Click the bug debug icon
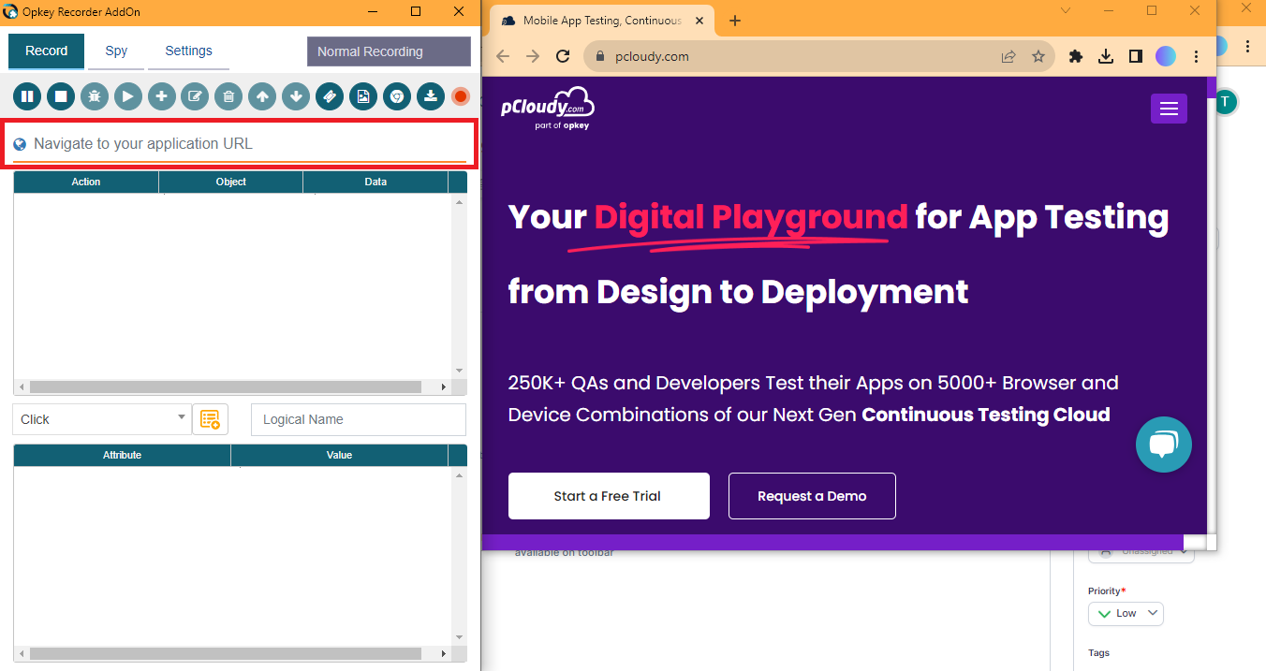This screenshot has width=1266, height=671. pyautogui.click(x=95, y=95)
